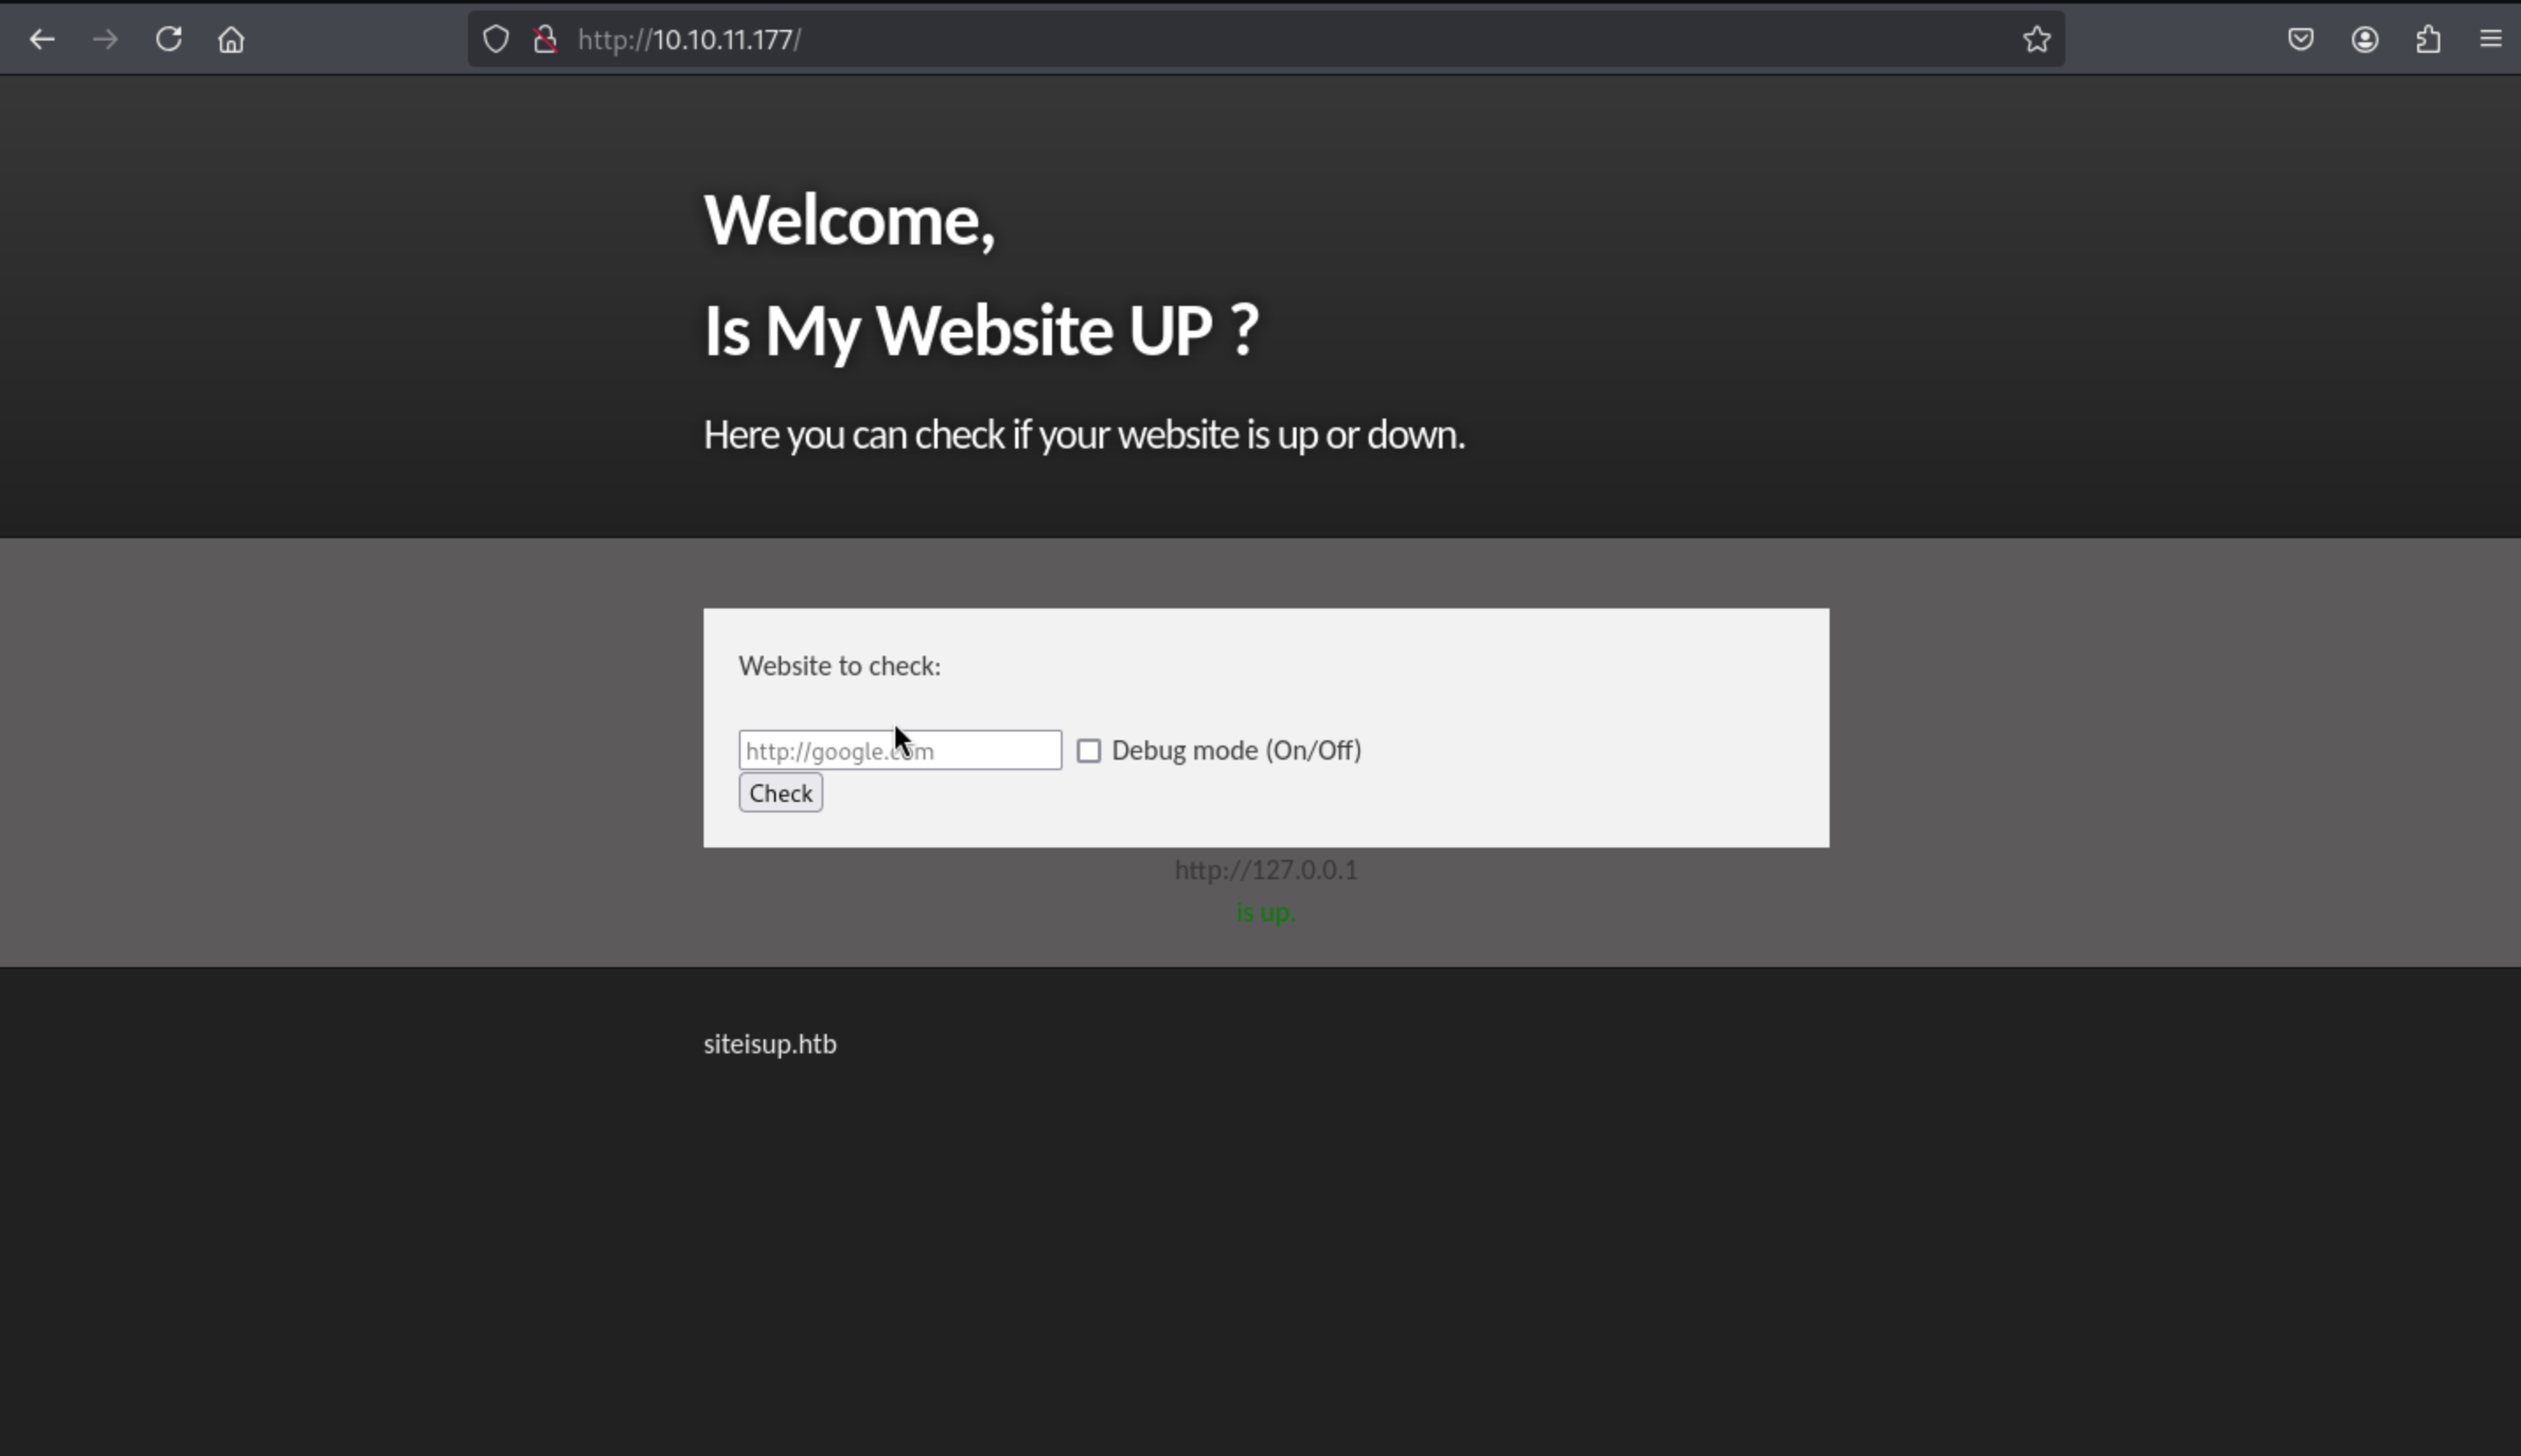Screen dimensions: 2521x1456
Task: Bookmark this page with the star
Action: tap(2035, 40)
